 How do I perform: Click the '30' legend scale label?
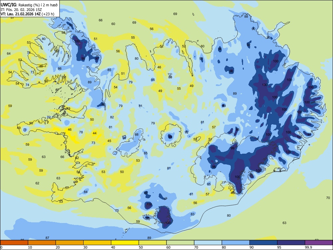coord(85,247)
